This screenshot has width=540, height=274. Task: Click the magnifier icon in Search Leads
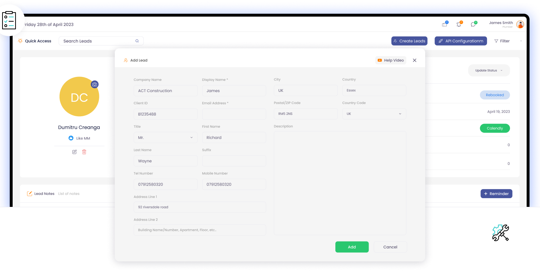tap(137, 41)
